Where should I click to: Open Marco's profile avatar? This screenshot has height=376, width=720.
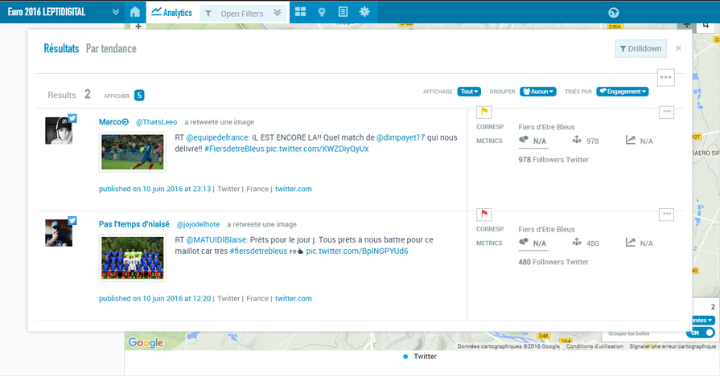click(x=58, y=131)
